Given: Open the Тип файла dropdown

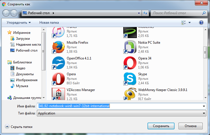Looking at the screenshot, I should pyautogui.click(x=121, y=113).
